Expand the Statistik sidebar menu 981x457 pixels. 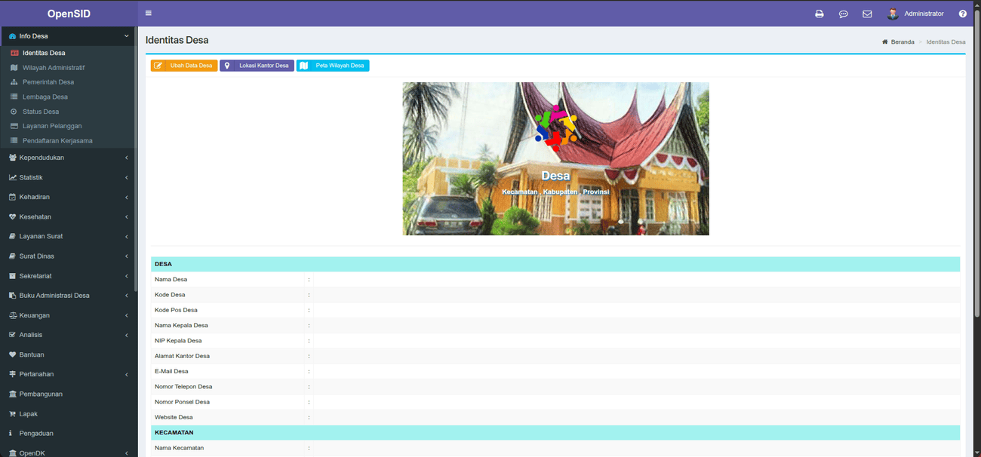point(68,177)
